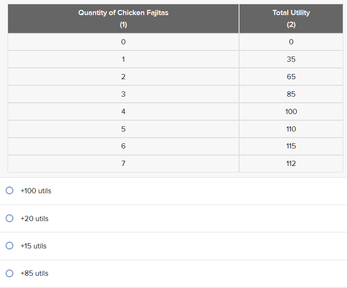Click the table cell with total utility 85
347x288 pixels.
(291, 94)
